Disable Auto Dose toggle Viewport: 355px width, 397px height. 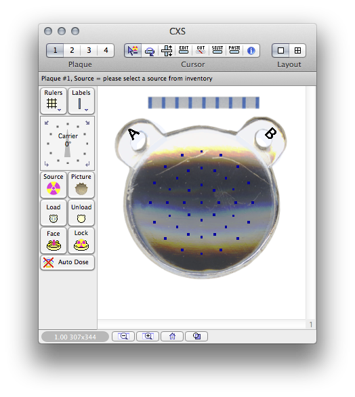click(67, 262)
